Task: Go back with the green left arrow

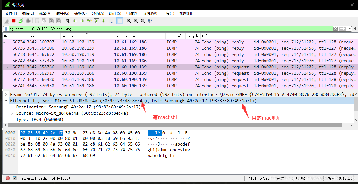Action: pyautogui.click(x=75, y=21)
